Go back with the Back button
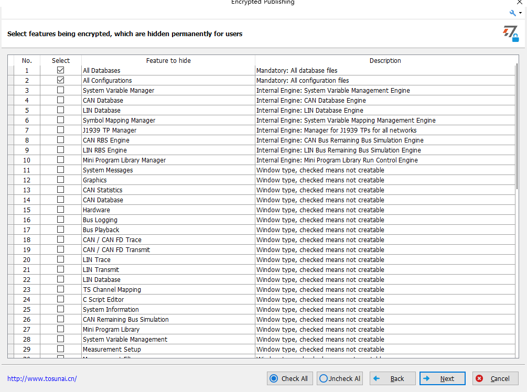The height and width of the screenshot is (392, 527). (392, 378)
